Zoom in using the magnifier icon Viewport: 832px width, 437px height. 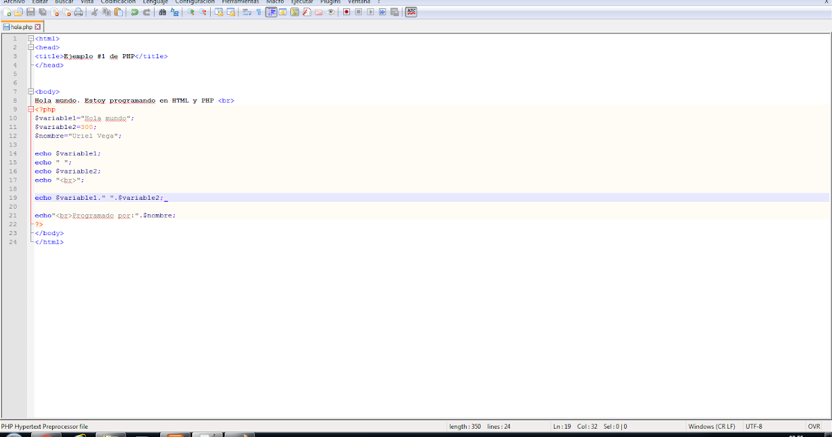(x=191, y=12)
